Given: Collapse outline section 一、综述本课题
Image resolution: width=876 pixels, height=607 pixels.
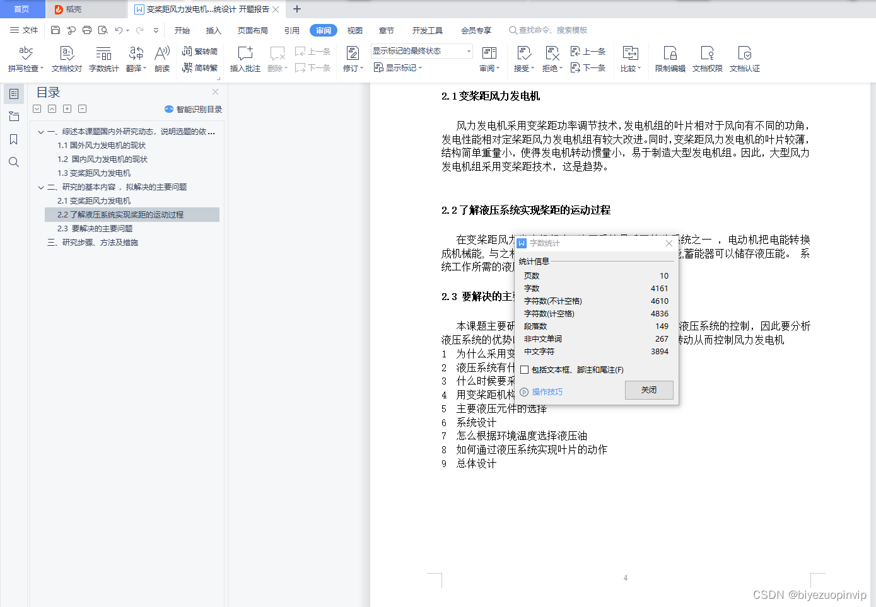Looking at the screenshot, I should coord(41,132).
